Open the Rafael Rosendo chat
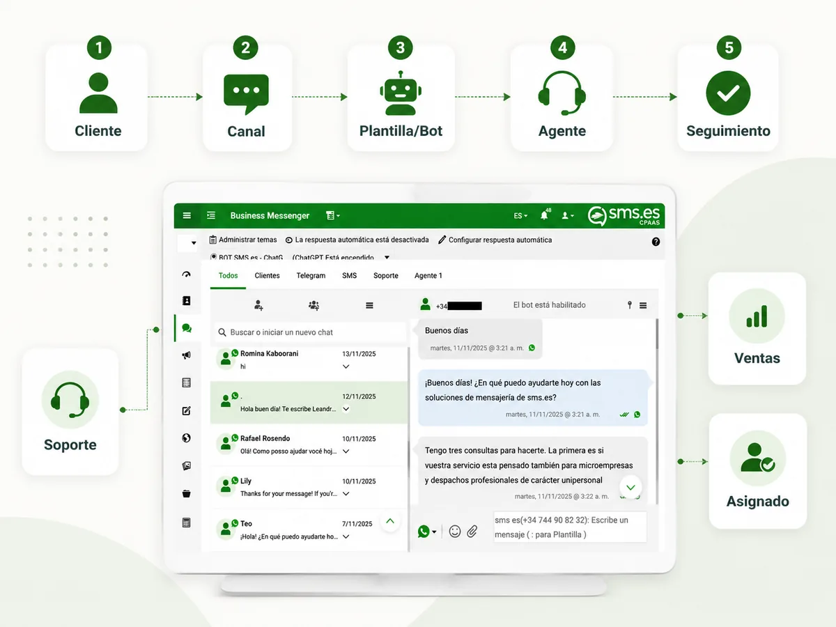 click(x=309, y=445)
